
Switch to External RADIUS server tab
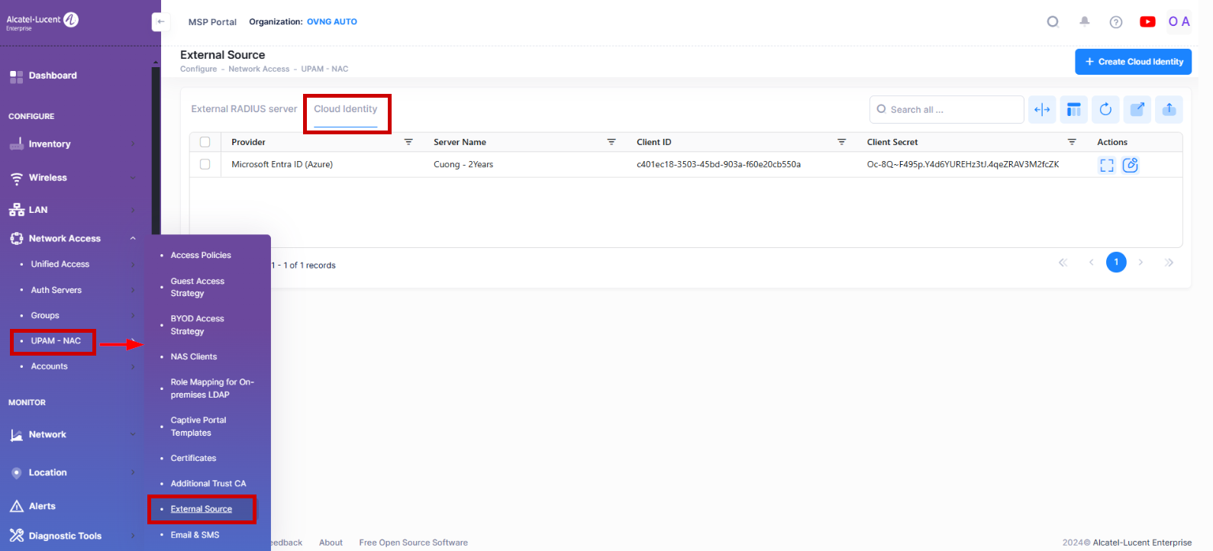point(244,109)
